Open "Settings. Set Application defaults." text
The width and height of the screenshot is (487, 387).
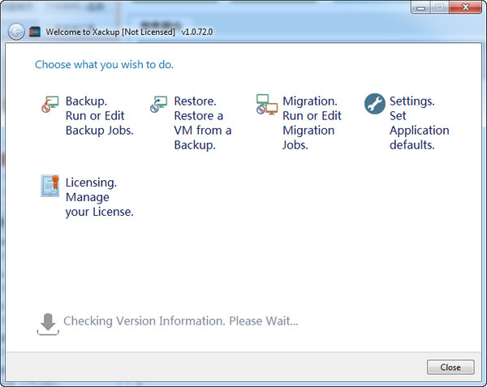pyautogui.click(x=419, y=123)
